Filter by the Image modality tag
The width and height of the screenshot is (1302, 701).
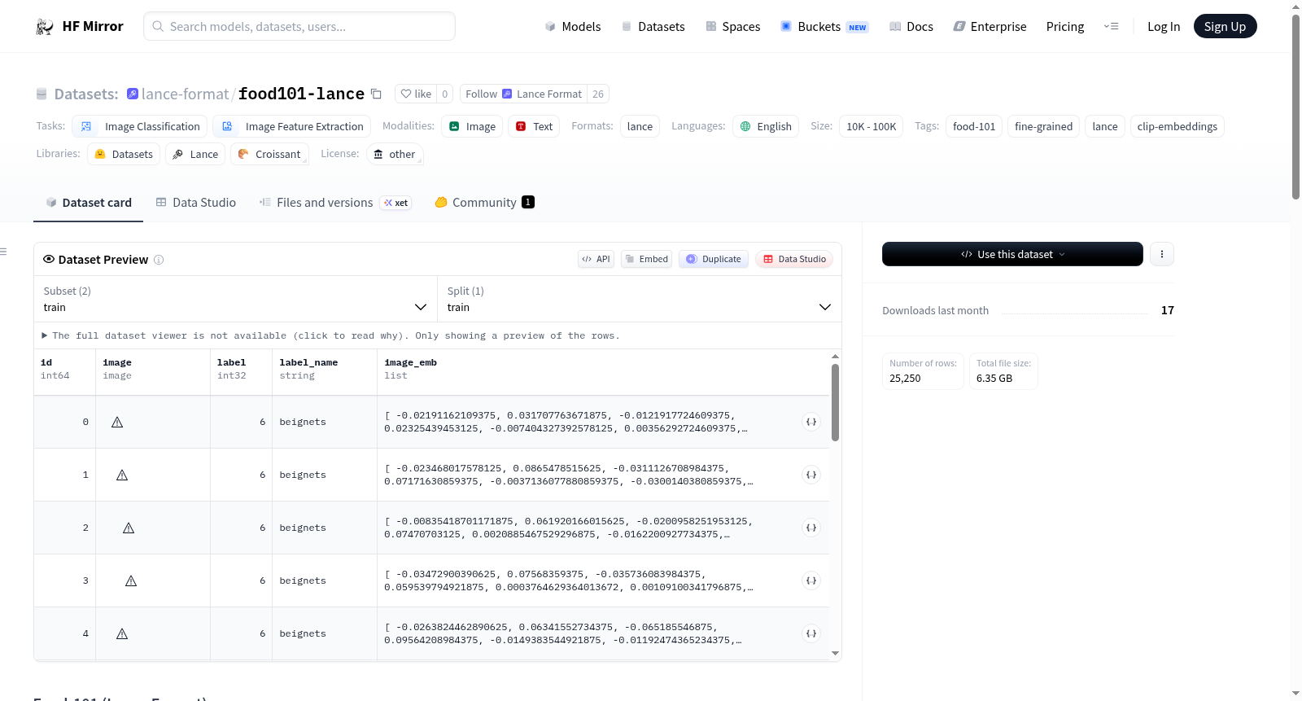pos(472,126)
